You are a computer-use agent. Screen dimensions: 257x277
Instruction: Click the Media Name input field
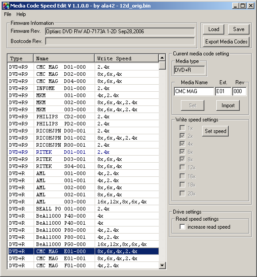point(194,91)
